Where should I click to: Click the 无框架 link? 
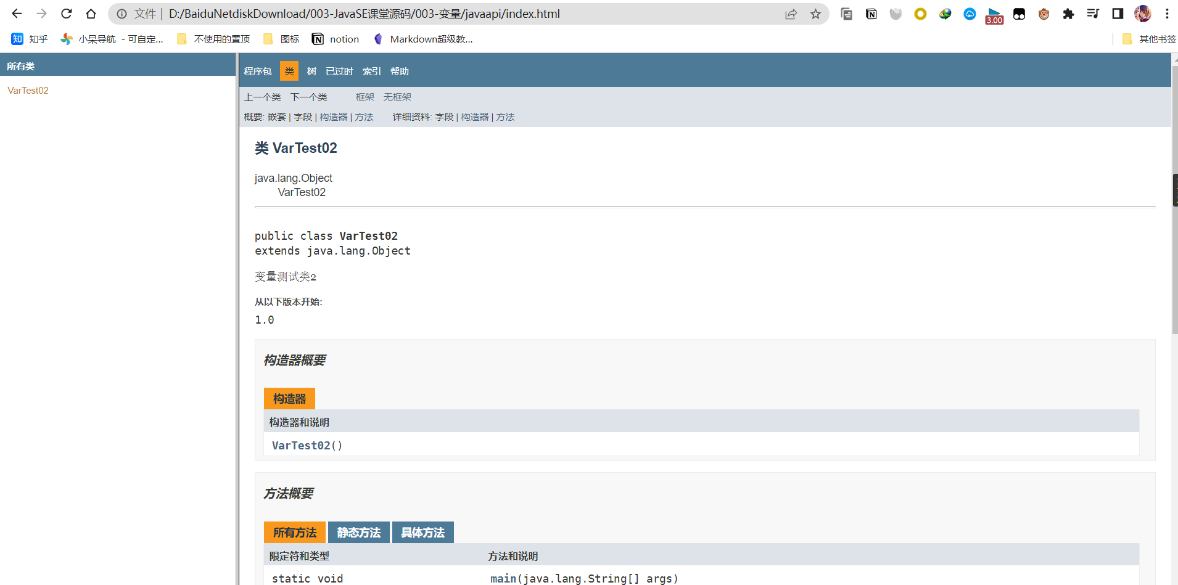pos(397,97)
